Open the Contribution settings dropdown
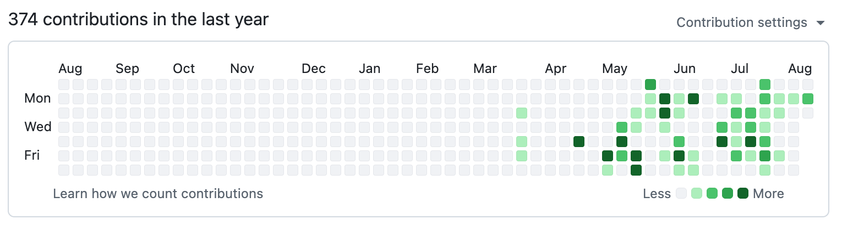The image size is (853, 225). 751,22
